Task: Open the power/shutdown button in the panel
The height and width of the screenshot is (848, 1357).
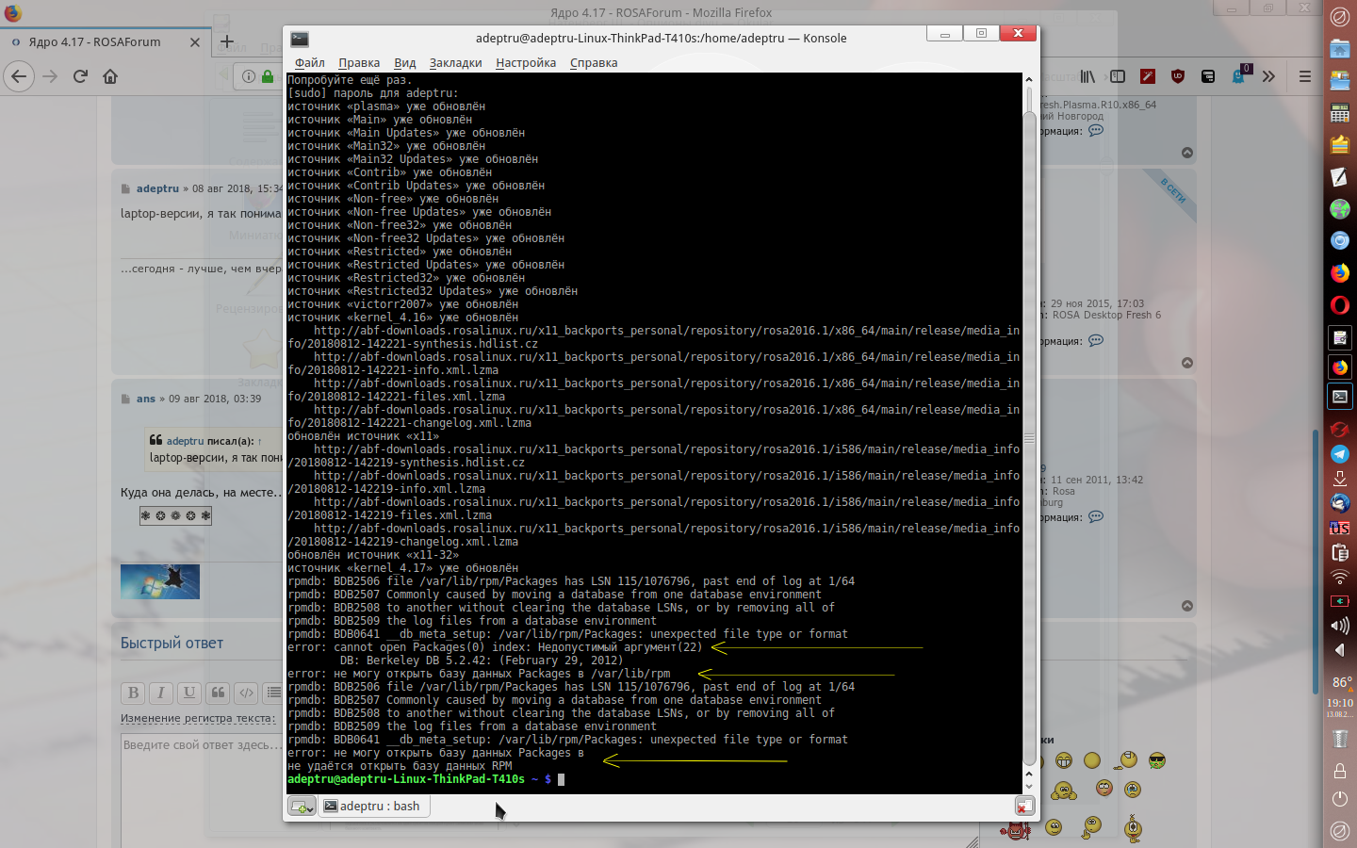Action: coord(1339,799)
